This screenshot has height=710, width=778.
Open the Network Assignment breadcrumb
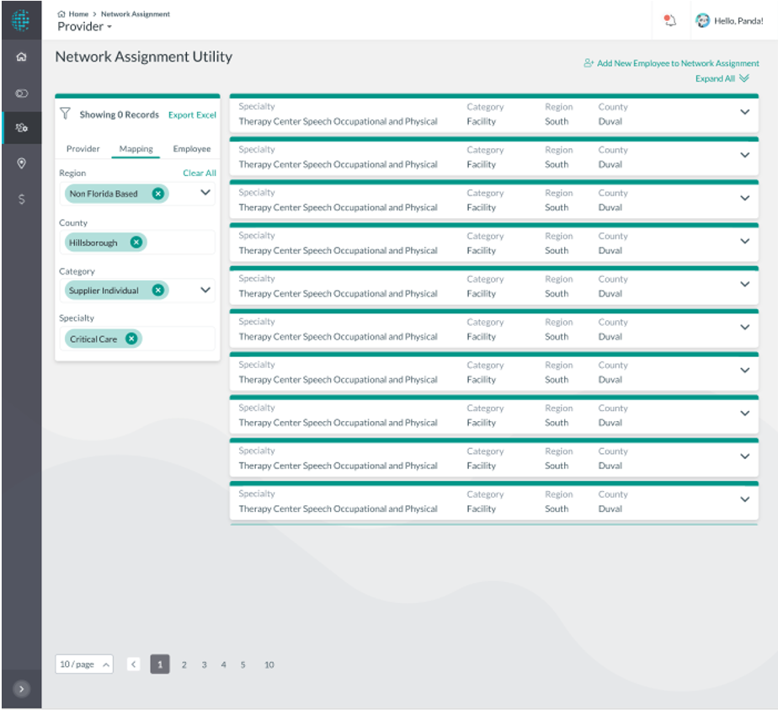point(136,13)
